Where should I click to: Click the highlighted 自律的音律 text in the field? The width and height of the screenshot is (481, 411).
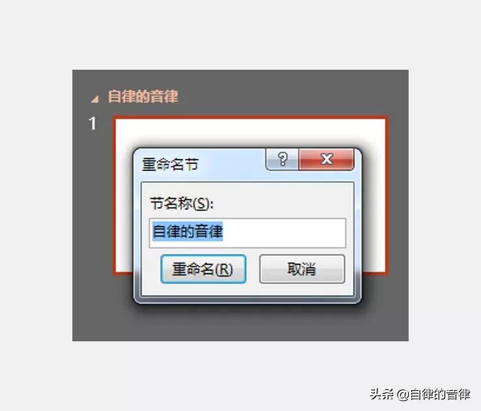(188, 231)
